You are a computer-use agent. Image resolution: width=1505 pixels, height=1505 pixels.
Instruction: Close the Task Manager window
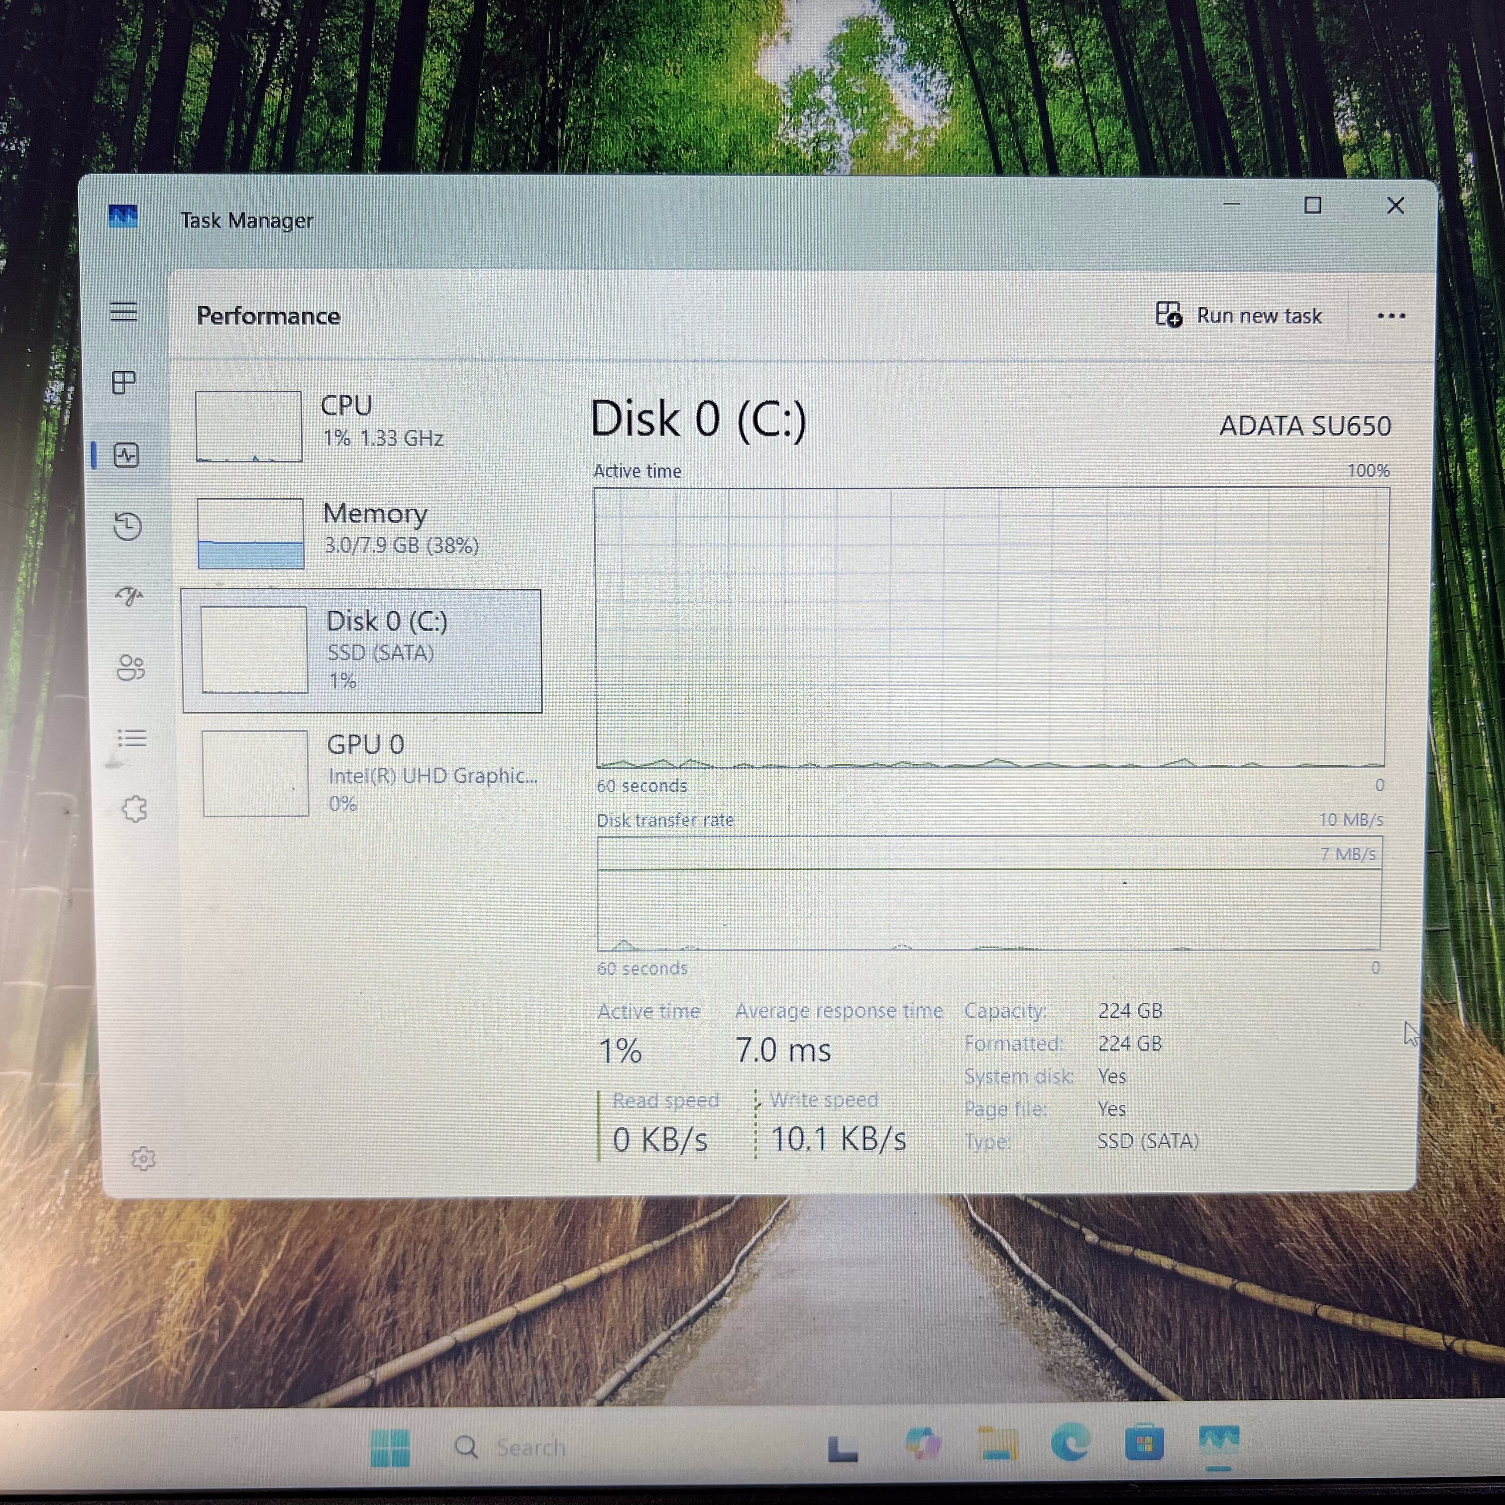(1395, 206)
